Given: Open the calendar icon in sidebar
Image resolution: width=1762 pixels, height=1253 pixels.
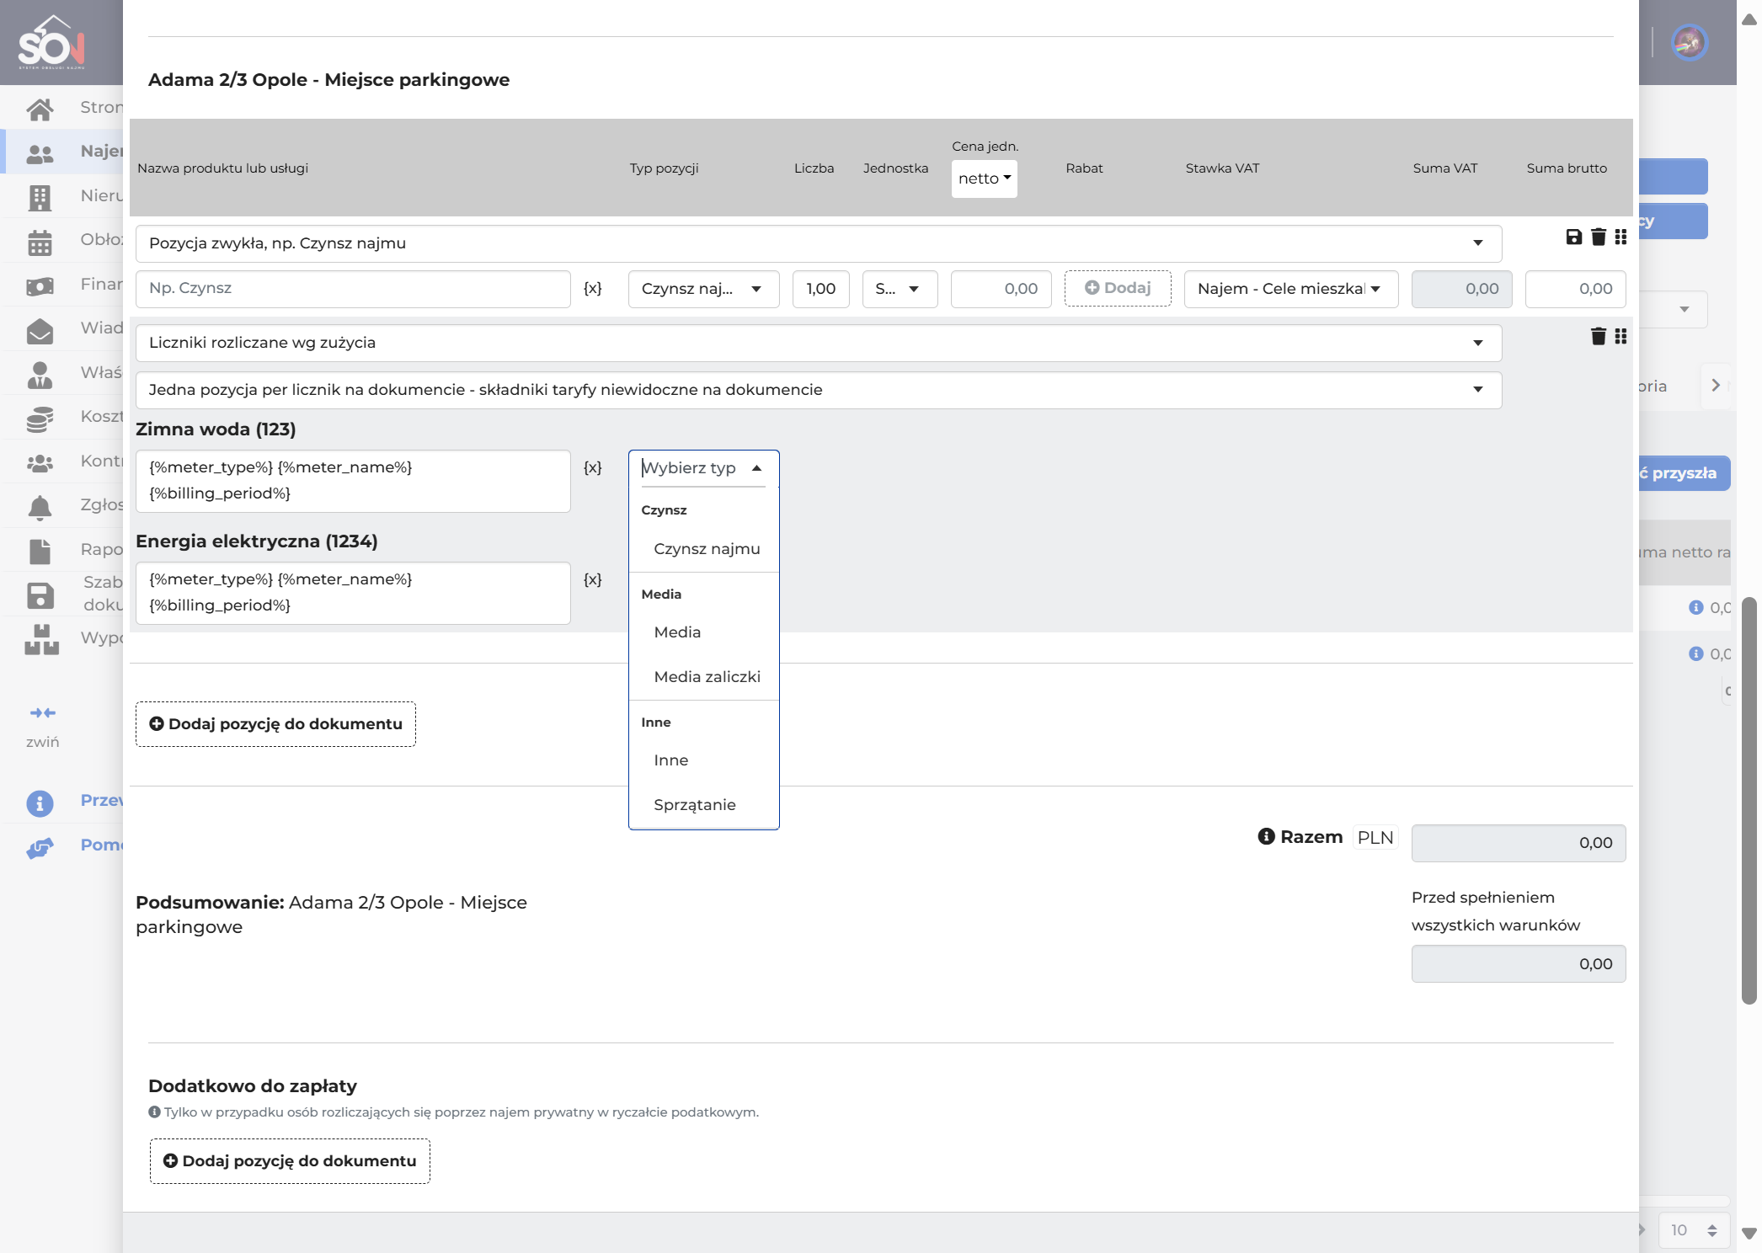Looking at the screenshot, I should tap(40, 242).
